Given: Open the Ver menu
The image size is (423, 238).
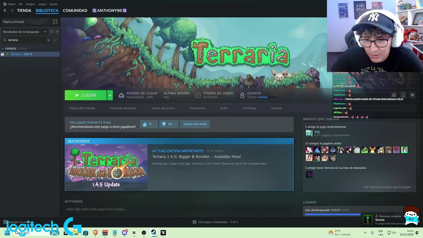Looking at the screenshot, I should pos(21,4).
